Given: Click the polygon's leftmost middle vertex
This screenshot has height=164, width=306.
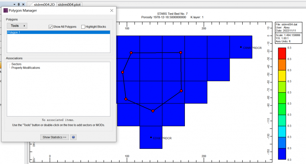Looking at the screenshot, I should 123,72.
